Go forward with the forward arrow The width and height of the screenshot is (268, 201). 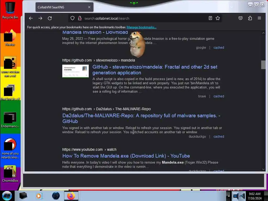(40, 18)
